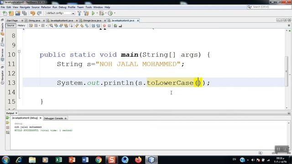Build the project with the hammer icon
Screen dimensions: 292x164
(79, 13)
